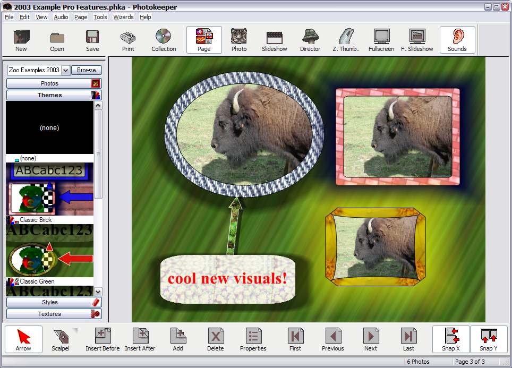Click the '6 Photos' status bar entry
This screenshot has height=368, width=512.
coord(418,362)
